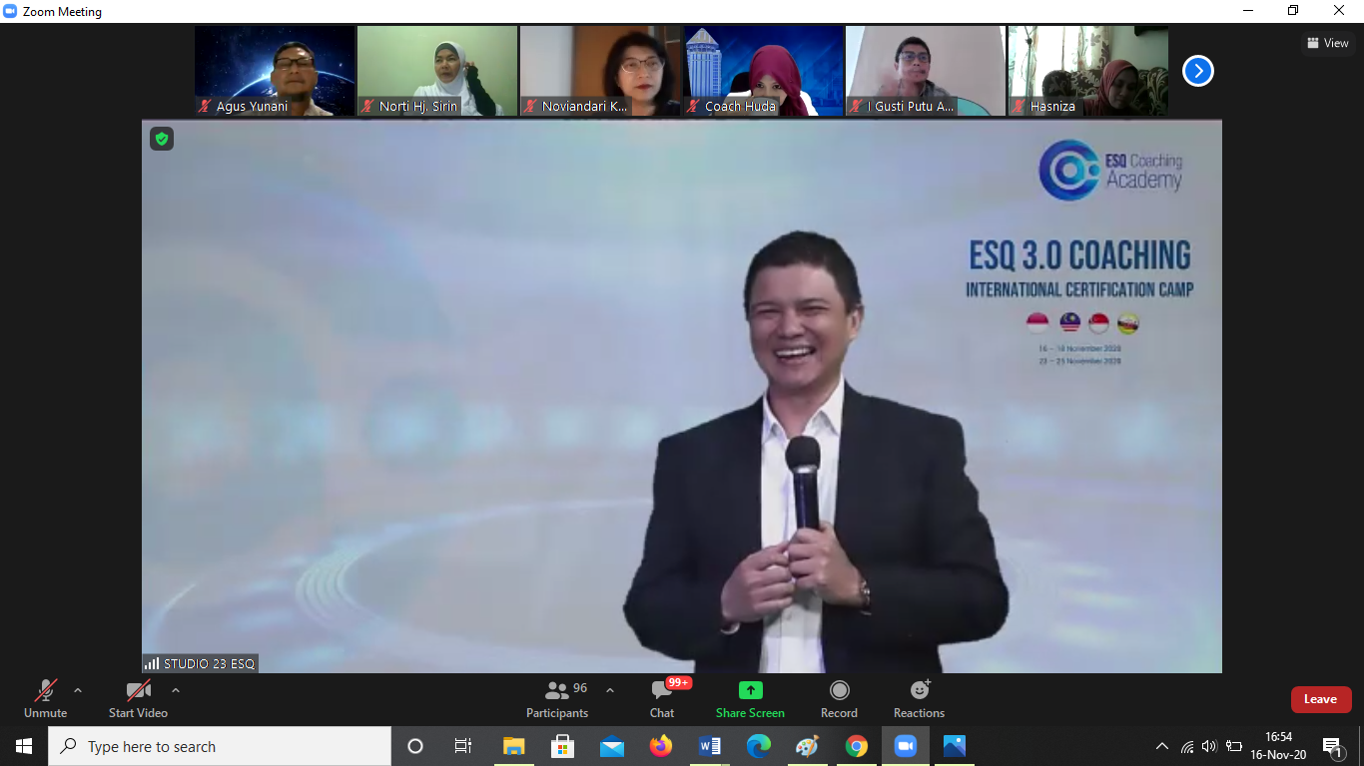The image size is (1364, 766).
Task: Click the Windows taskbar search box
Action: coord(220,746)
